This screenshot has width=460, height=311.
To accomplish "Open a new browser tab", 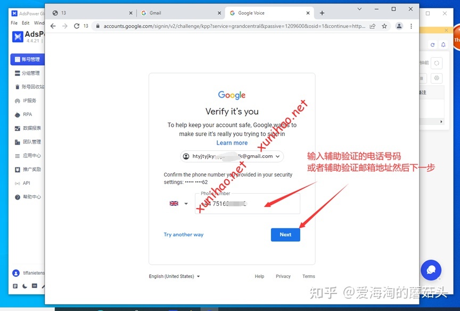I will coord(322,13).
